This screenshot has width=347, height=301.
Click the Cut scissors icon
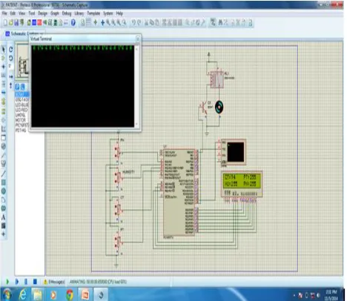(x=146, y=23)
